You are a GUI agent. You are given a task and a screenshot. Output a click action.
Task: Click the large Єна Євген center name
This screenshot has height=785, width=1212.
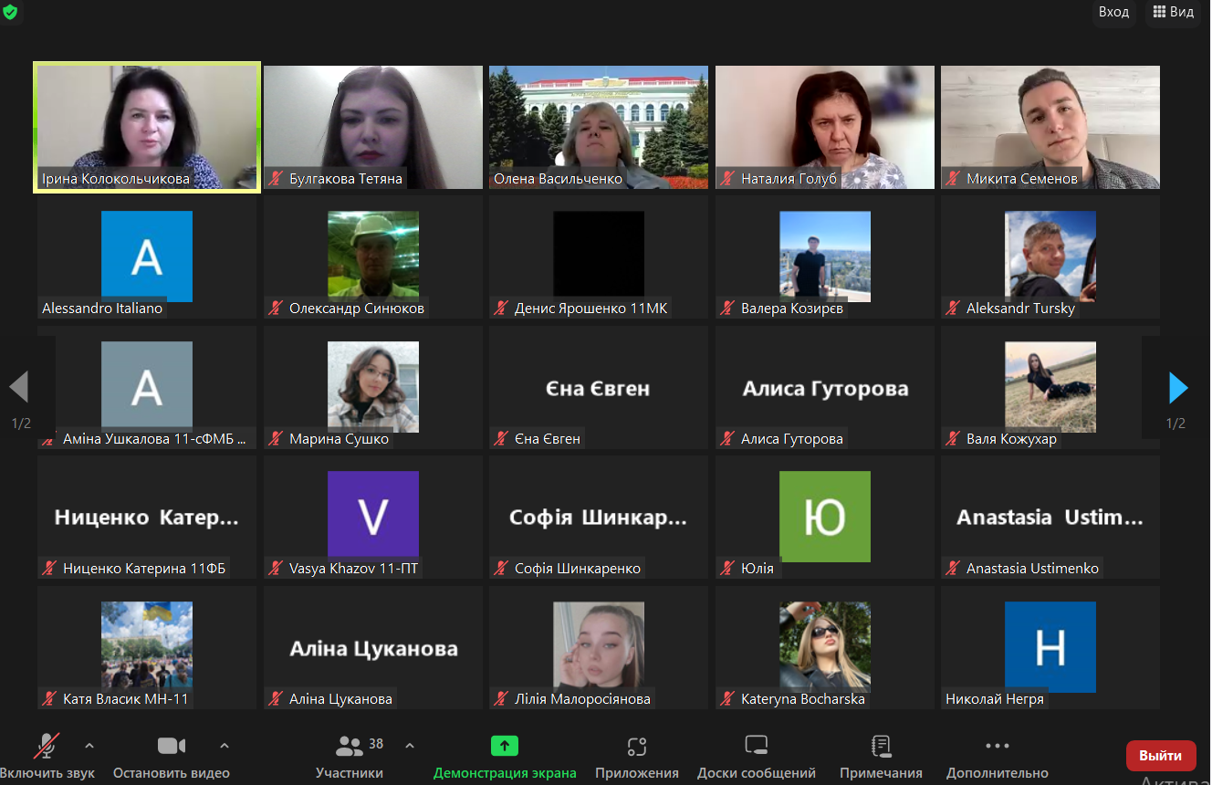pyautogui.click(x=599, y=389)
